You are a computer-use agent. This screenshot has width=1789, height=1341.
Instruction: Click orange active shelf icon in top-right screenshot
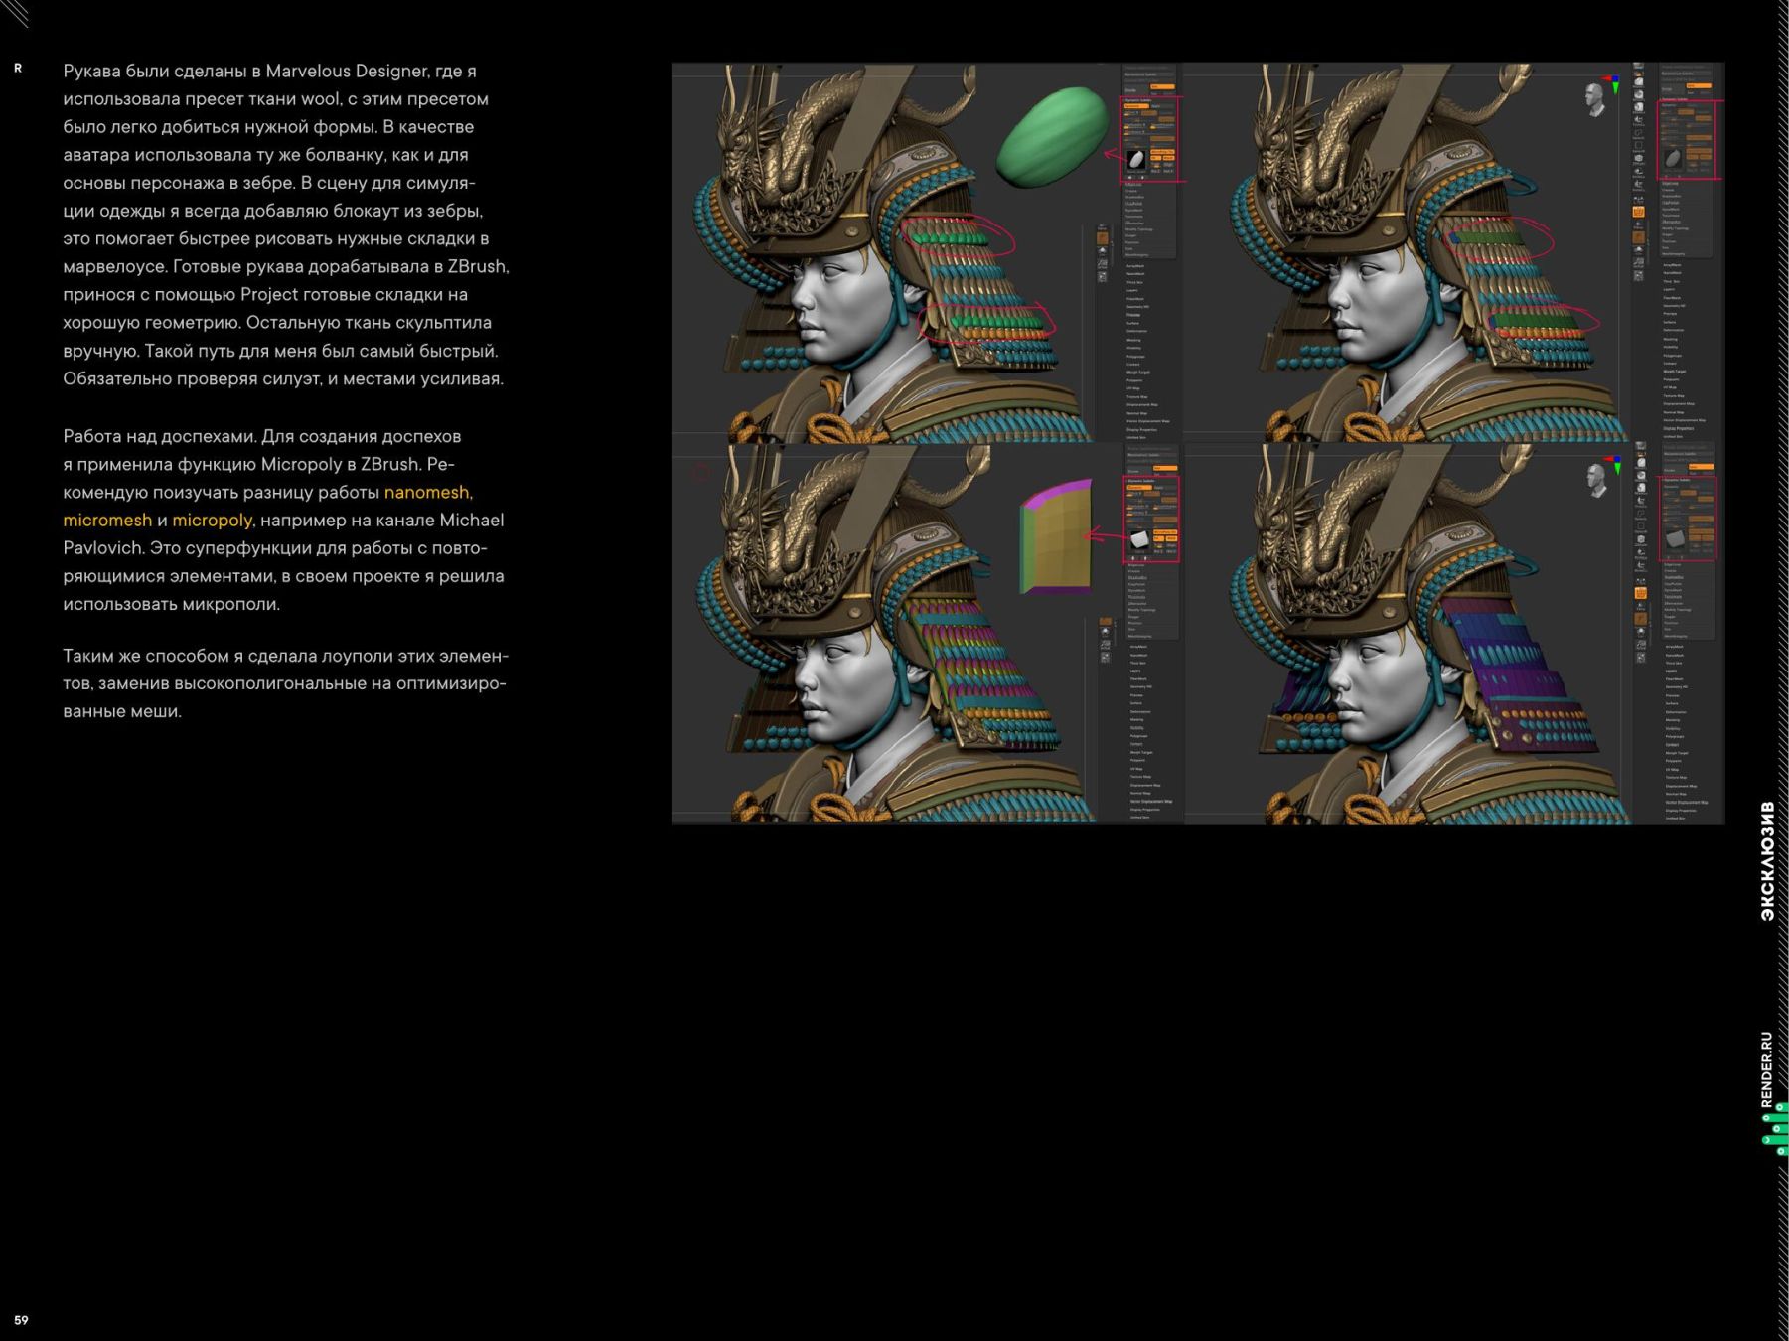[x=1638, y=212]
